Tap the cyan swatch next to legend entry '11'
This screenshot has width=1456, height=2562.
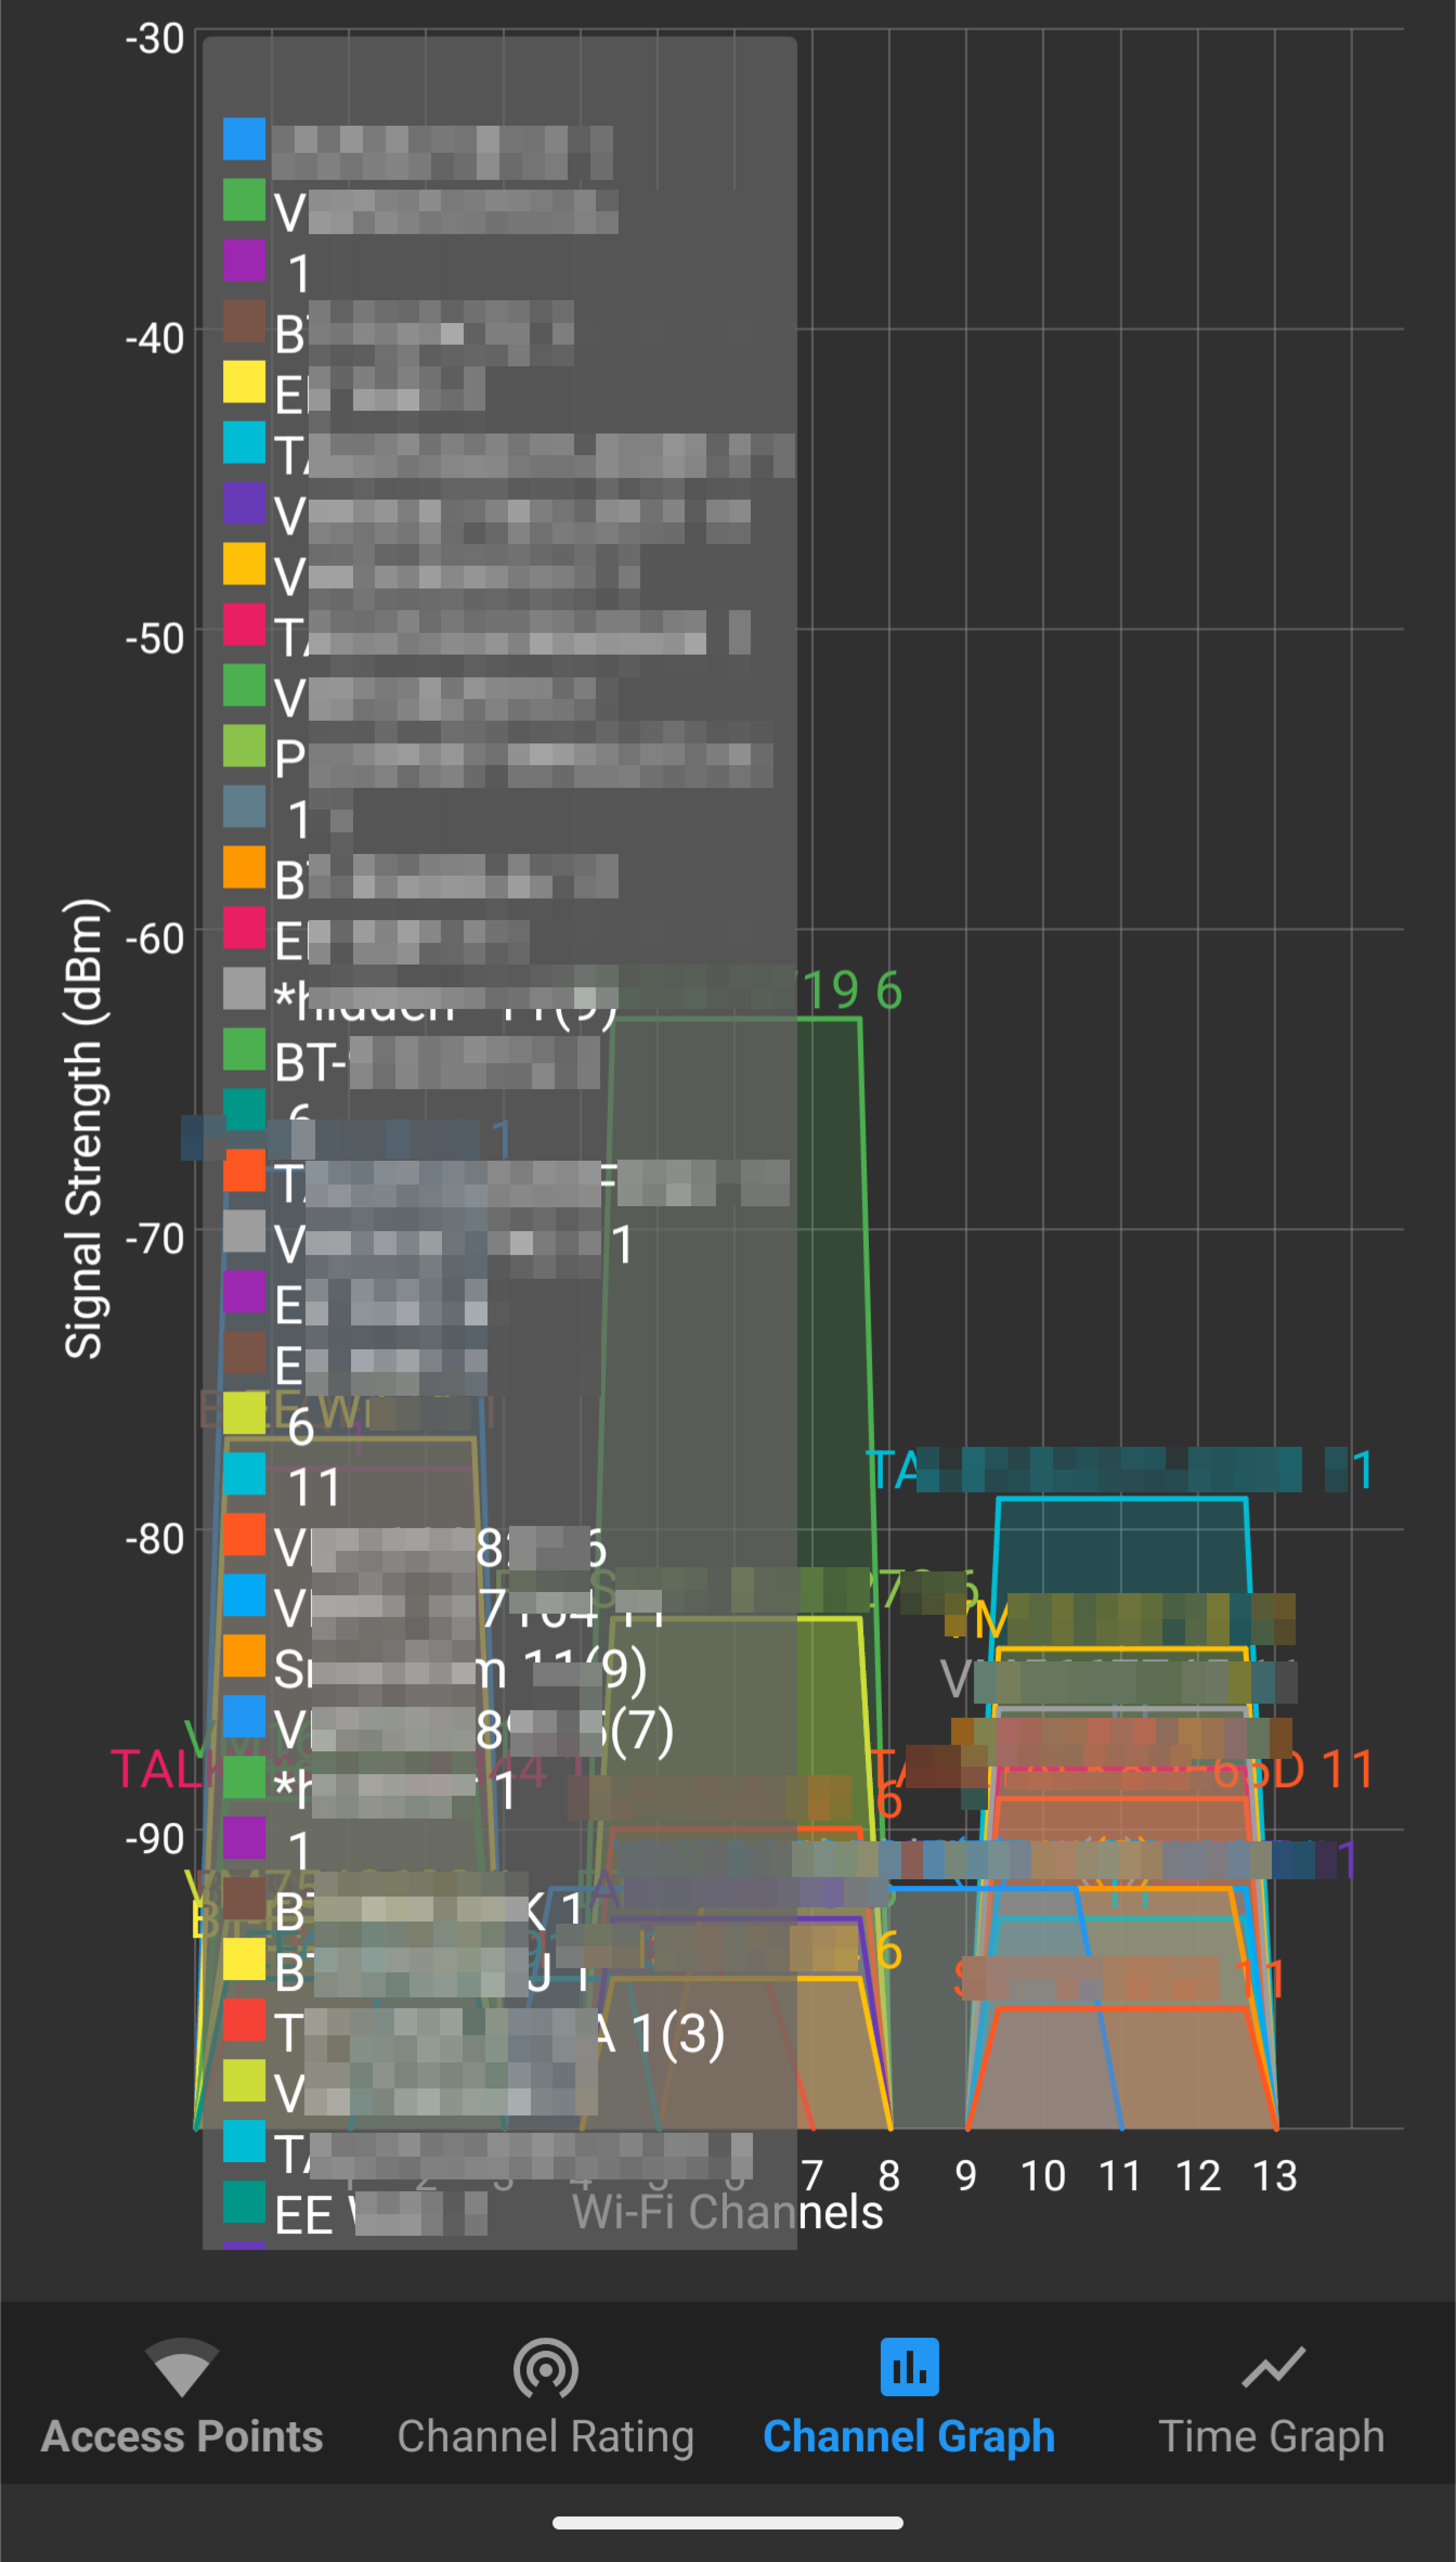point(244,1473)
